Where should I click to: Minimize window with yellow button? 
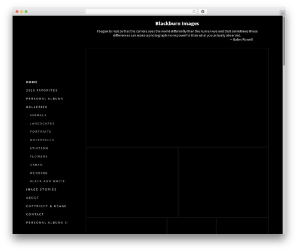pos(21,11)
